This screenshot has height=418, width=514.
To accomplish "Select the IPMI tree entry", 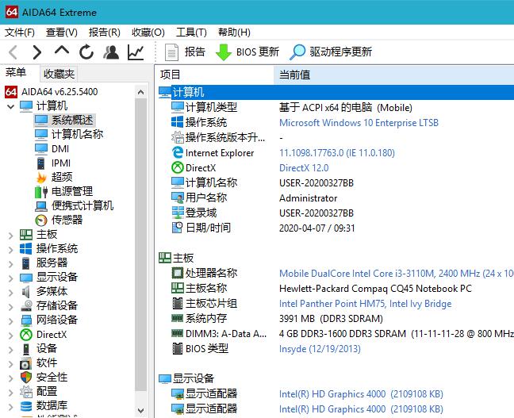I will point(52,163).
